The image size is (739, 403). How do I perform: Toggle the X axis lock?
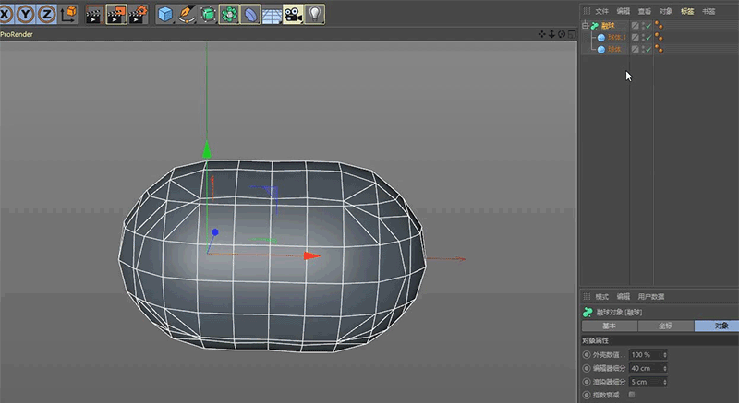pos(5,14)
